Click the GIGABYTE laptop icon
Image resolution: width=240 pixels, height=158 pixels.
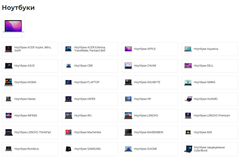pyautogui.click(x=128, y=82)
